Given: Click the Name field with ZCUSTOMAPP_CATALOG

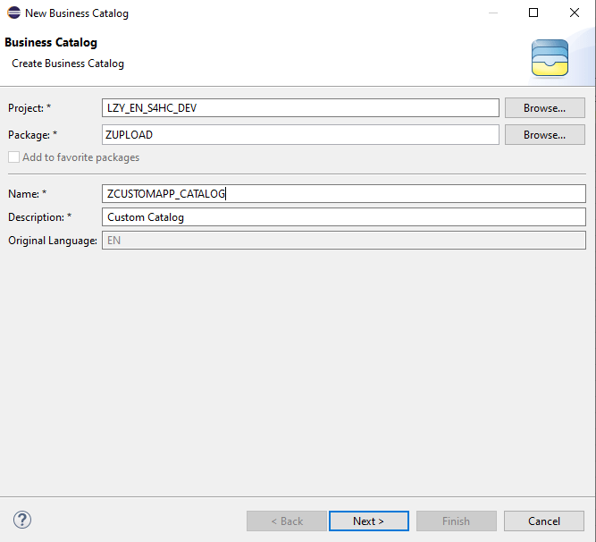Looking at the screenshot, I should pyautogui.click(x=344, y=194).
